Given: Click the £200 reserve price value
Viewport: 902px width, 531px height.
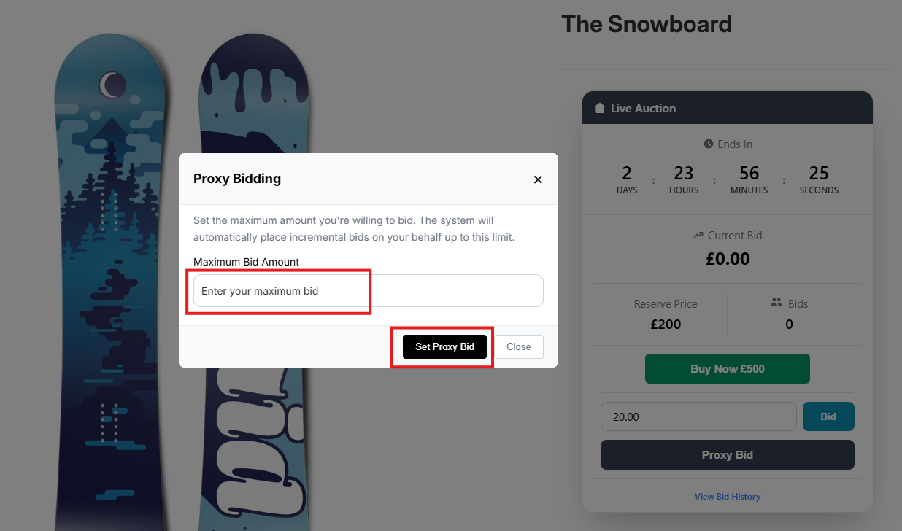Looking at the screenshot, I should [x=666, y=325].
